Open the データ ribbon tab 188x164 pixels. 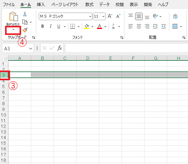pyautogui.click(x=104, y=4)
